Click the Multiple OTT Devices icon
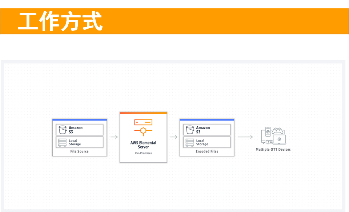349x212 pixels. pyautogui.click(x=273, y=135)
